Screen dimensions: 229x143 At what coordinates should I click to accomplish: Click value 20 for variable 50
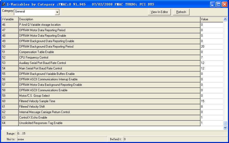point(212,47)
